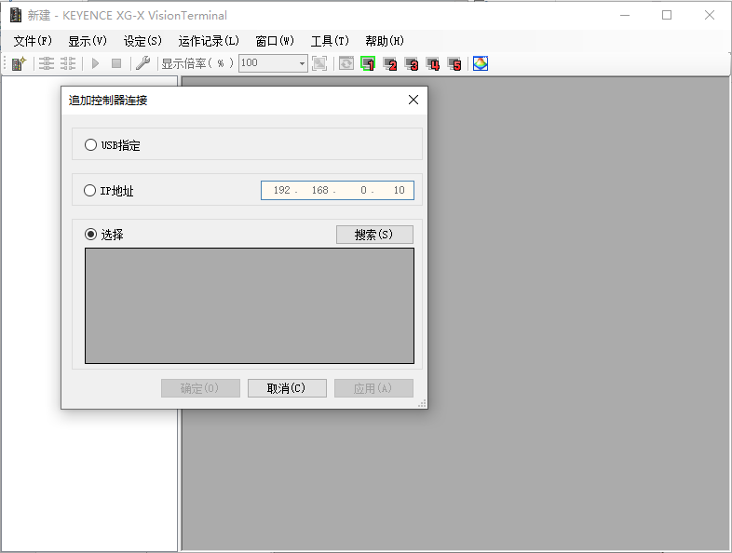Click the fit image to window icon
Screen dimensions: 732x553
pyautogui.click(x=319, y=63)
